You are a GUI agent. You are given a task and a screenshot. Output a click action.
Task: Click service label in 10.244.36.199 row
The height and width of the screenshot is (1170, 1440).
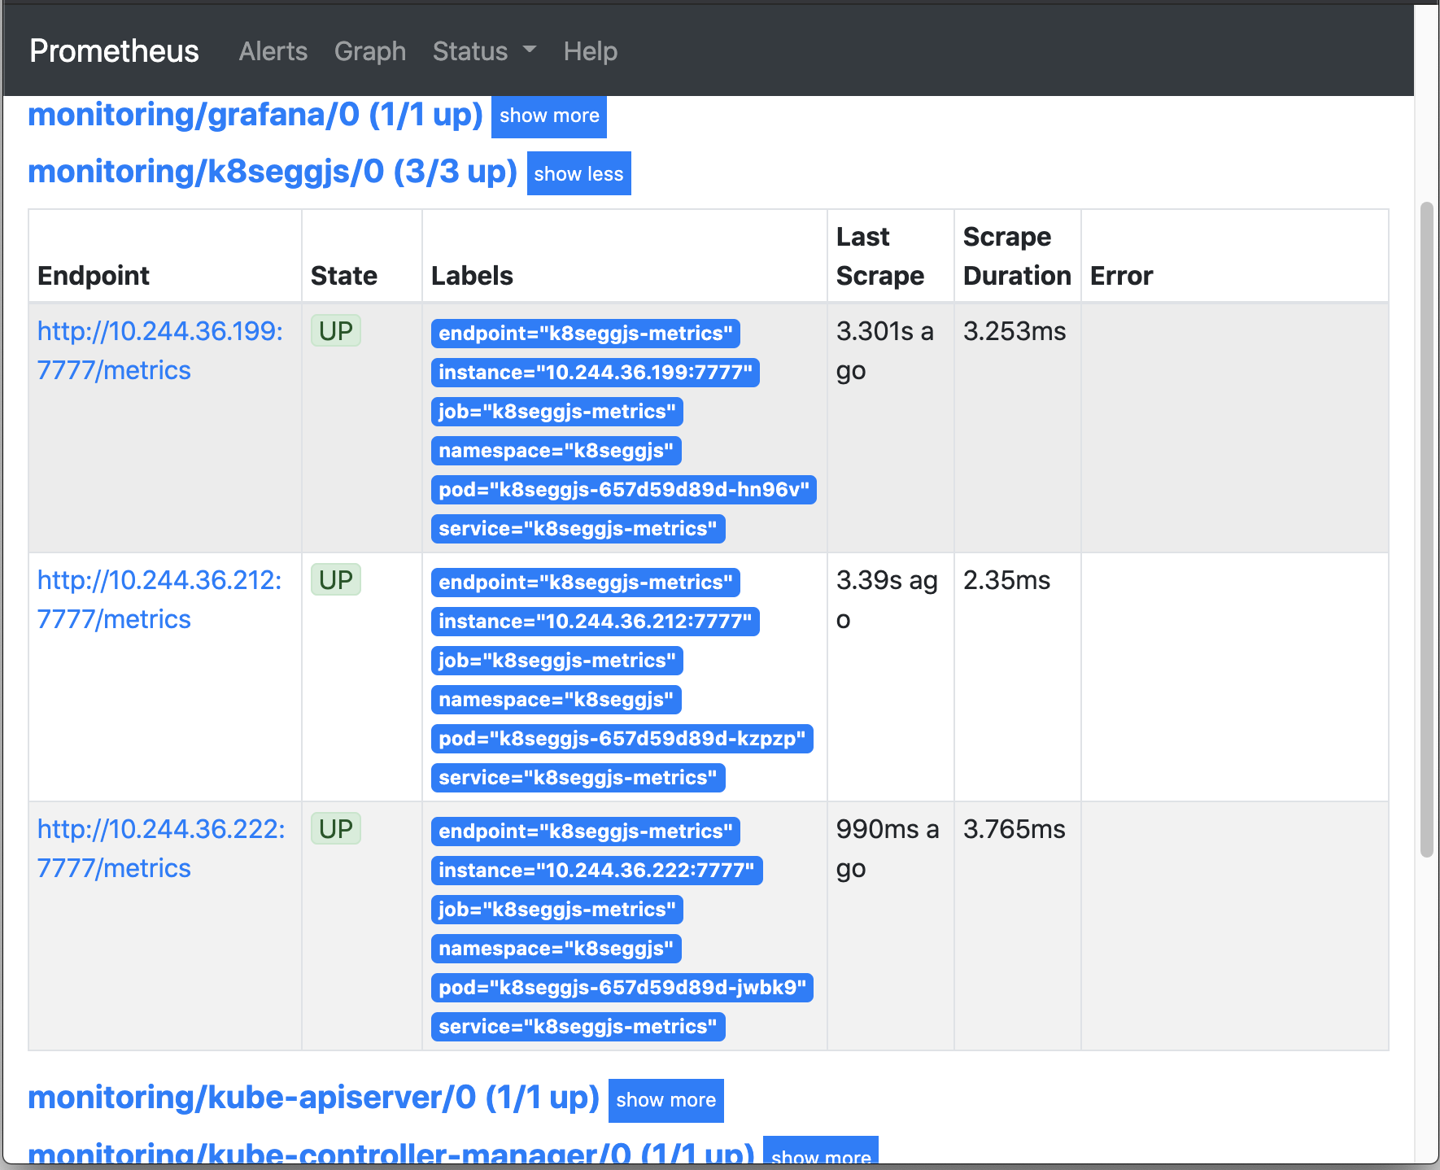578,529
